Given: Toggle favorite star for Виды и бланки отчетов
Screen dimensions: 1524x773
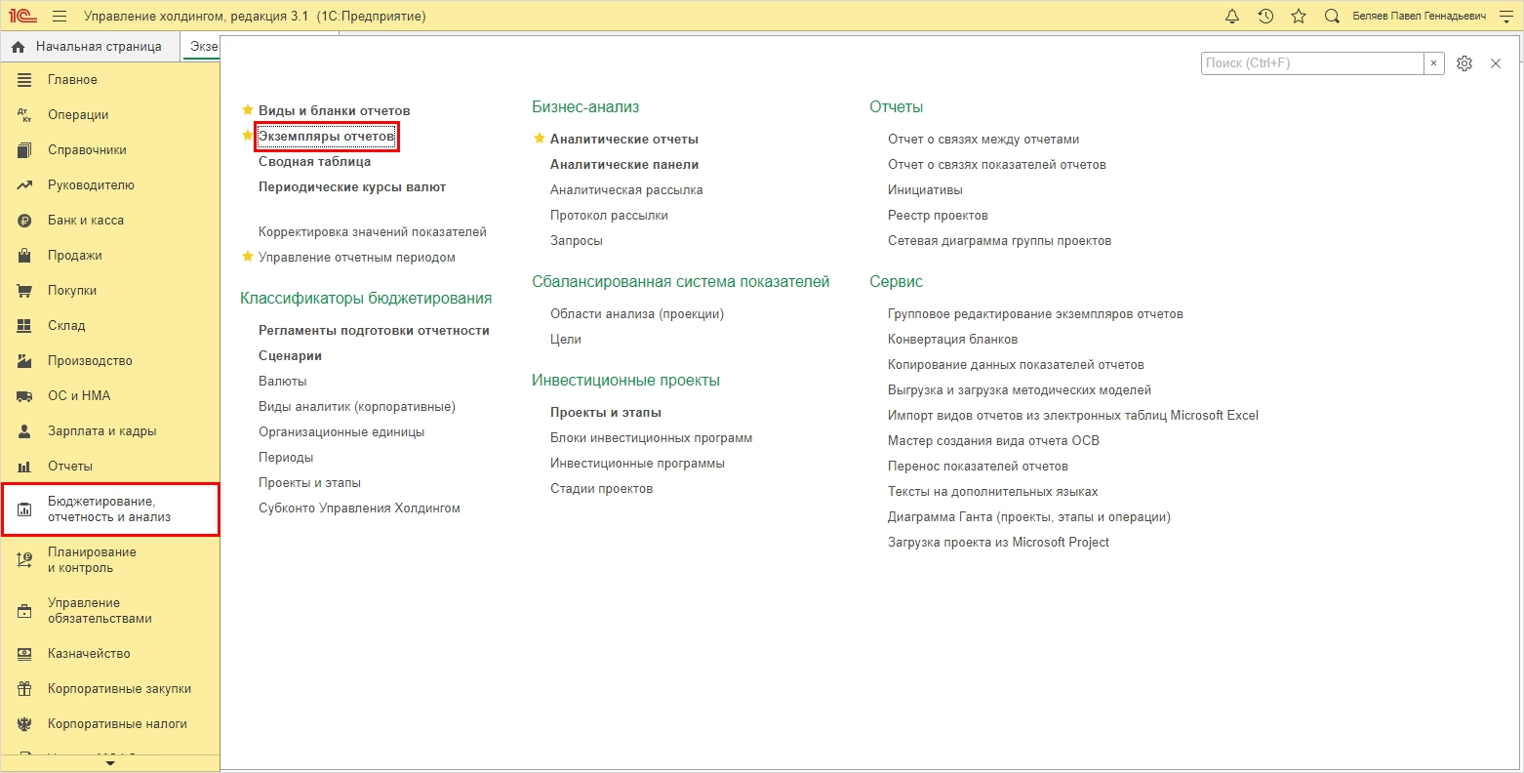Looking at the screenshot, I should pos(248,110).
